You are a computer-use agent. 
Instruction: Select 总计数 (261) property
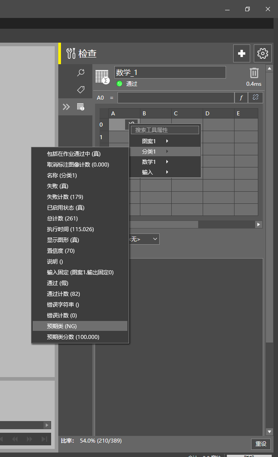click(80, 219)
